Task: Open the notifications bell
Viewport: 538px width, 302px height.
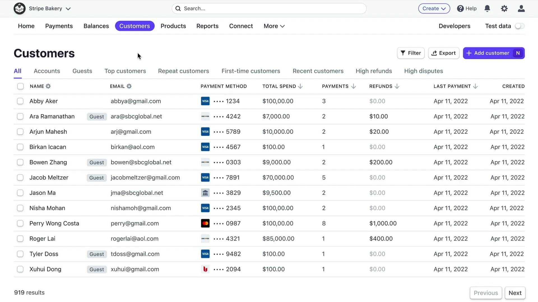Action: click(x=487, y=9)
